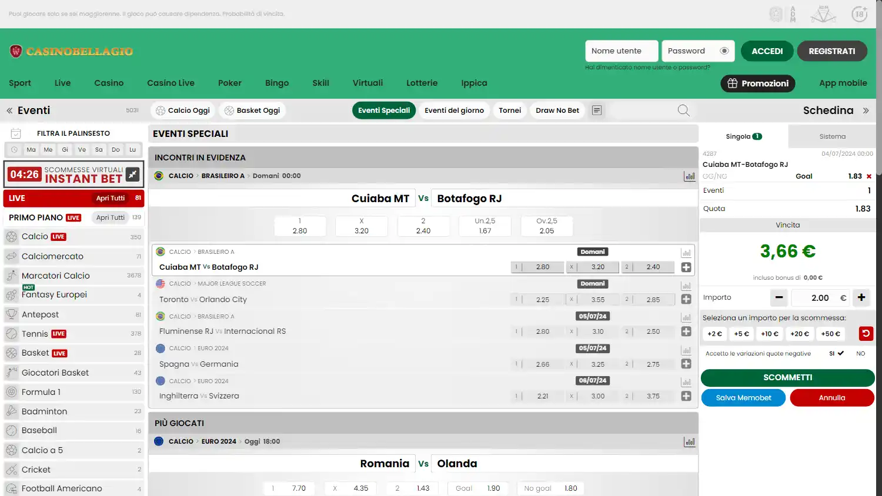
Task: Click the Cricket icon in sidebar
Action: (11, 470)
